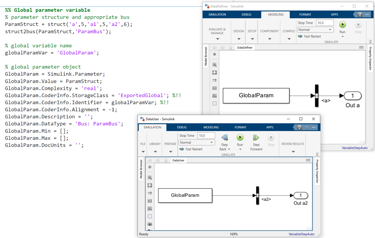
Task: Click Annotation tool in DataDefiner palette
Action: 214,88
